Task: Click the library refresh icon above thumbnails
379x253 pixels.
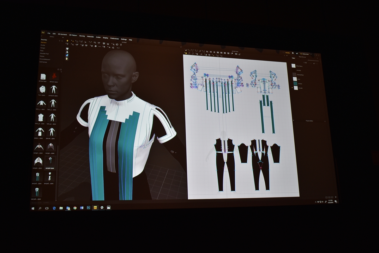Action: [x=58, y=70]
